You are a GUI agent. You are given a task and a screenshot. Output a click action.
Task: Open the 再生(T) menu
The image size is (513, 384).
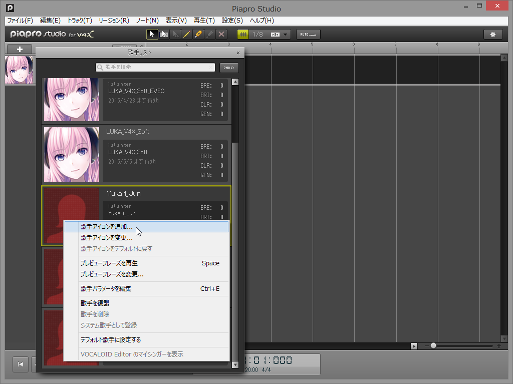click(x=204, y=21)
